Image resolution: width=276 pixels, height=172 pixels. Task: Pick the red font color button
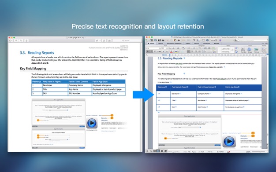pos(171,51)
